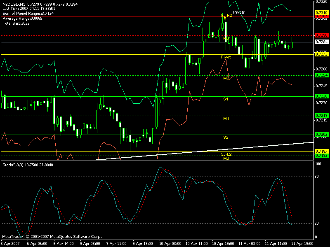Select the S1 support level label
330x247 pixels.
click(226, 99)
